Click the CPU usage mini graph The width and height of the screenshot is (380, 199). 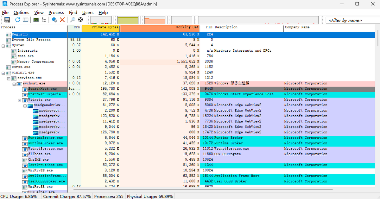[x=101, y=20]
